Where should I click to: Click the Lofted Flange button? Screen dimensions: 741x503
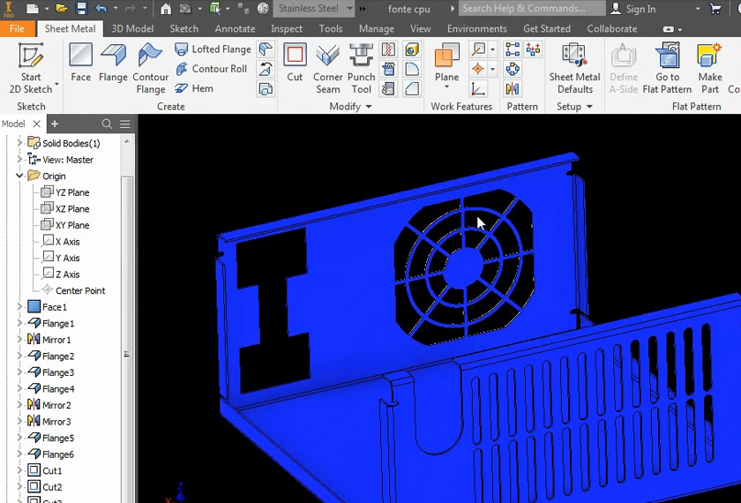pyautogui.click(x=213, y=49)
